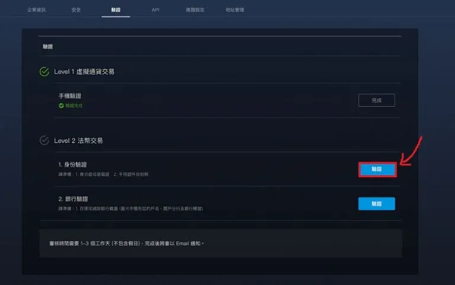Click 驗證 button for 銀行驗證
The width and height of the screenshot is (455, 285).
377,204
